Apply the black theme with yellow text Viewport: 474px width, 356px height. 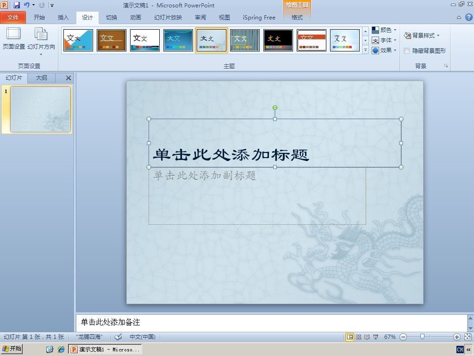coord(278,40)
